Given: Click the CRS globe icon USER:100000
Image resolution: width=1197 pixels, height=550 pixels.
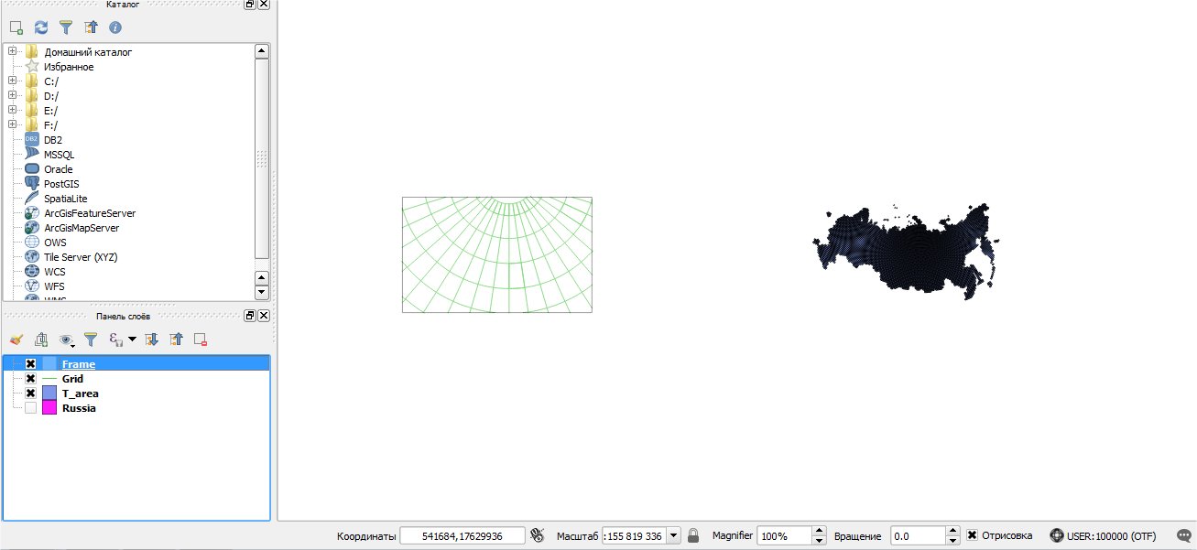Looking at the screenshot, I should 1057,535.
